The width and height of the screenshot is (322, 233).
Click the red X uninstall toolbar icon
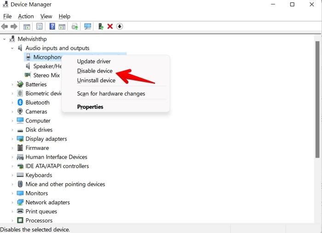tap(110, 27)
